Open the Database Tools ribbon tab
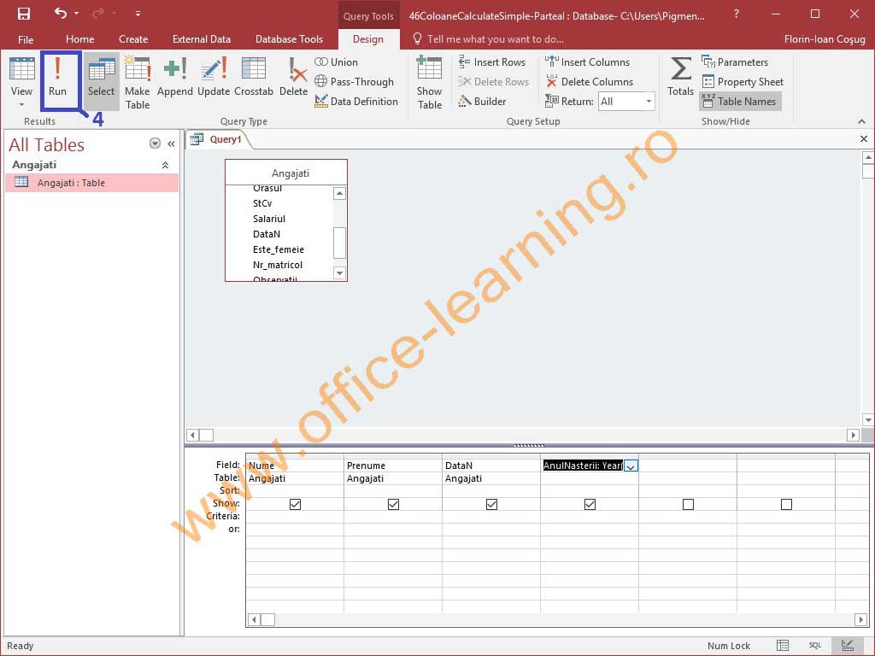The image size is (875, 656). [289, 39]
